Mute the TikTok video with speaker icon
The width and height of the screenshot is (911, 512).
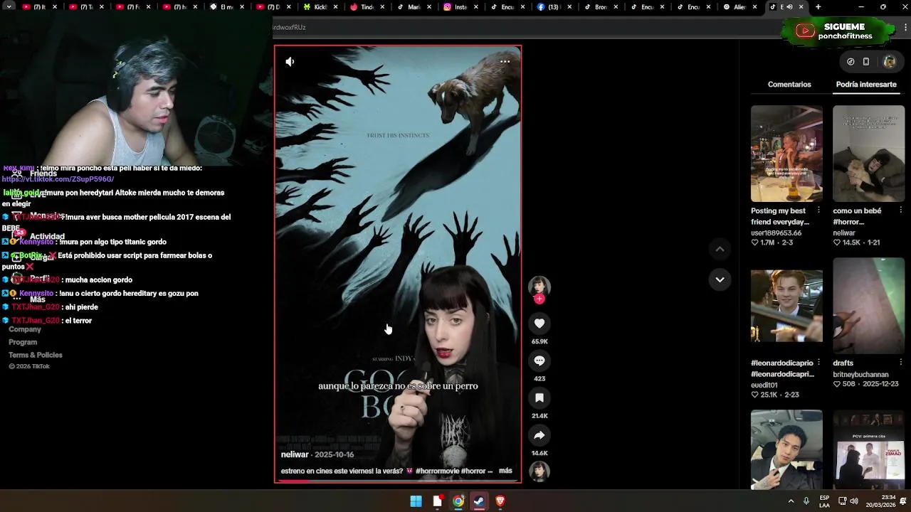(290, 62)
